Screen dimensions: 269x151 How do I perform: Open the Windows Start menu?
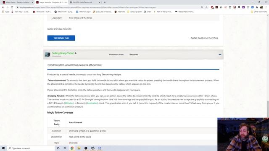(x=3, y=148)
